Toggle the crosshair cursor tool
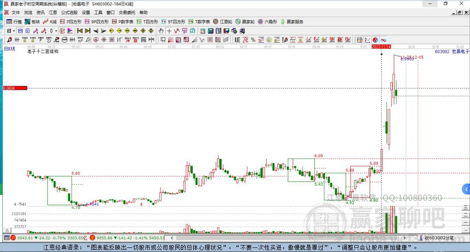The height and width of the screenshot is (252, 470). (x=169, y=31)
